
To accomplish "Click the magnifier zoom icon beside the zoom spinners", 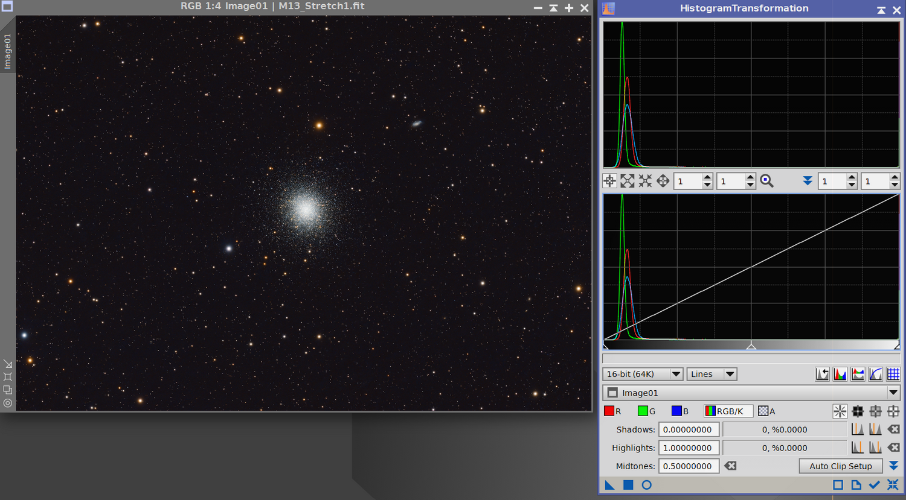I will pos(766,181).
